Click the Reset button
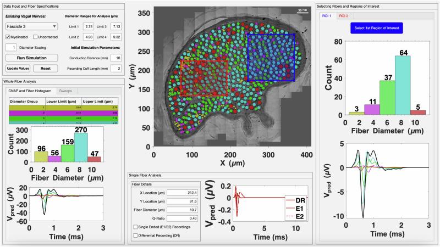Screen dimensions: 440x247 [x=46, y=68]
